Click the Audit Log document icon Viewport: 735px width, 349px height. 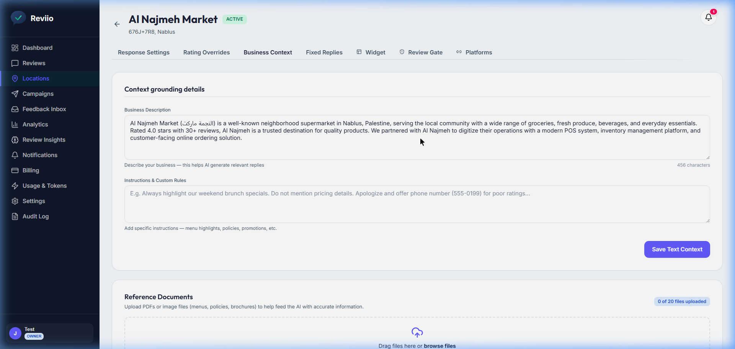[15, 216]
